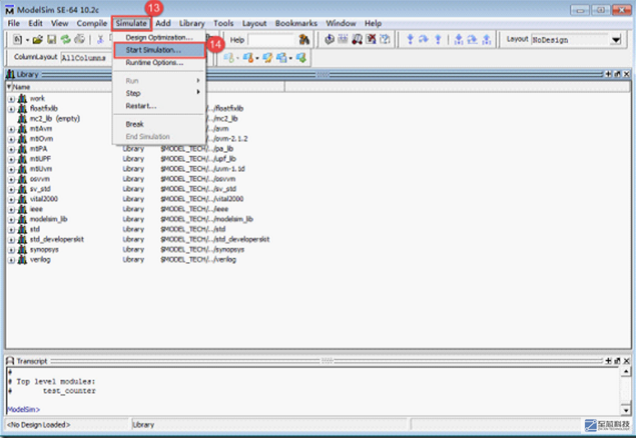Screen dimensions: 636x438
Task: Select the modelsim_lib library row
Action: pos(48,219)
